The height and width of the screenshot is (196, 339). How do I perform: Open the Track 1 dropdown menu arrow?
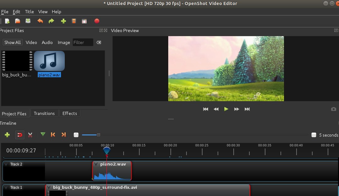pyautogui.click(x=6, y=188)
